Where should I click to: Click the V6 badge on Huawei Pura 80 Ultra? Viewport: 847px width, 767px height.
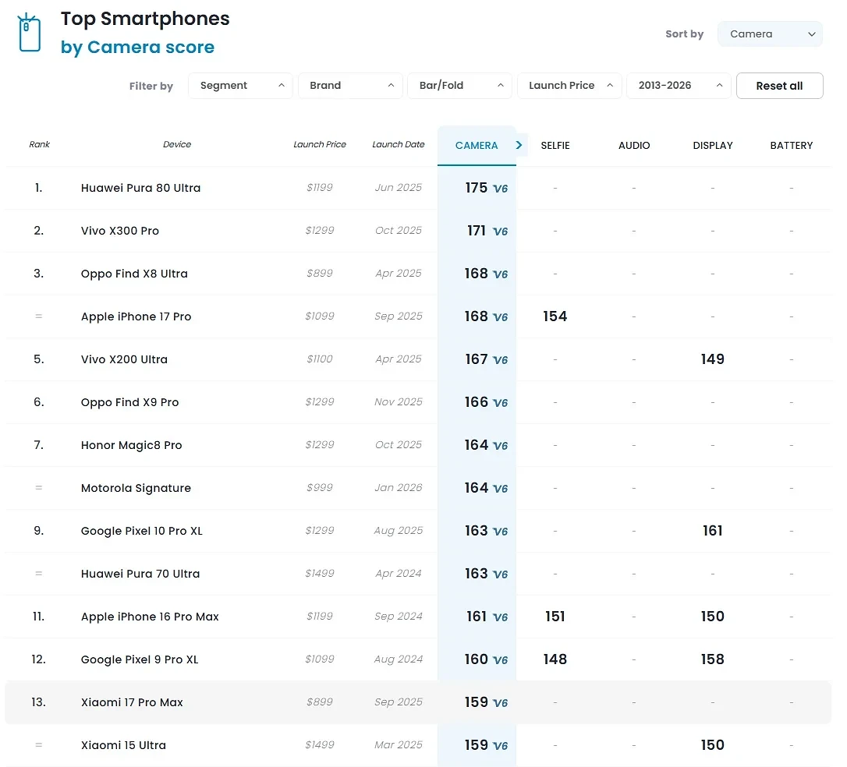(500, 189)
